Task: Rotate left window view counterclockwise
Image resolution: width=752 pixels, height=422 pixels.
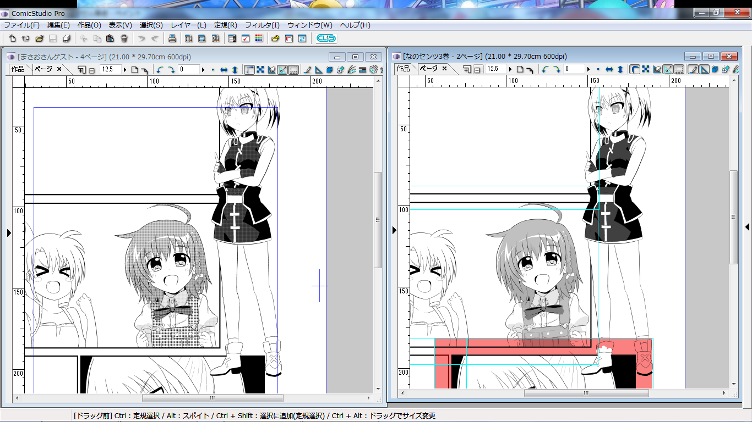Action: 160,70
